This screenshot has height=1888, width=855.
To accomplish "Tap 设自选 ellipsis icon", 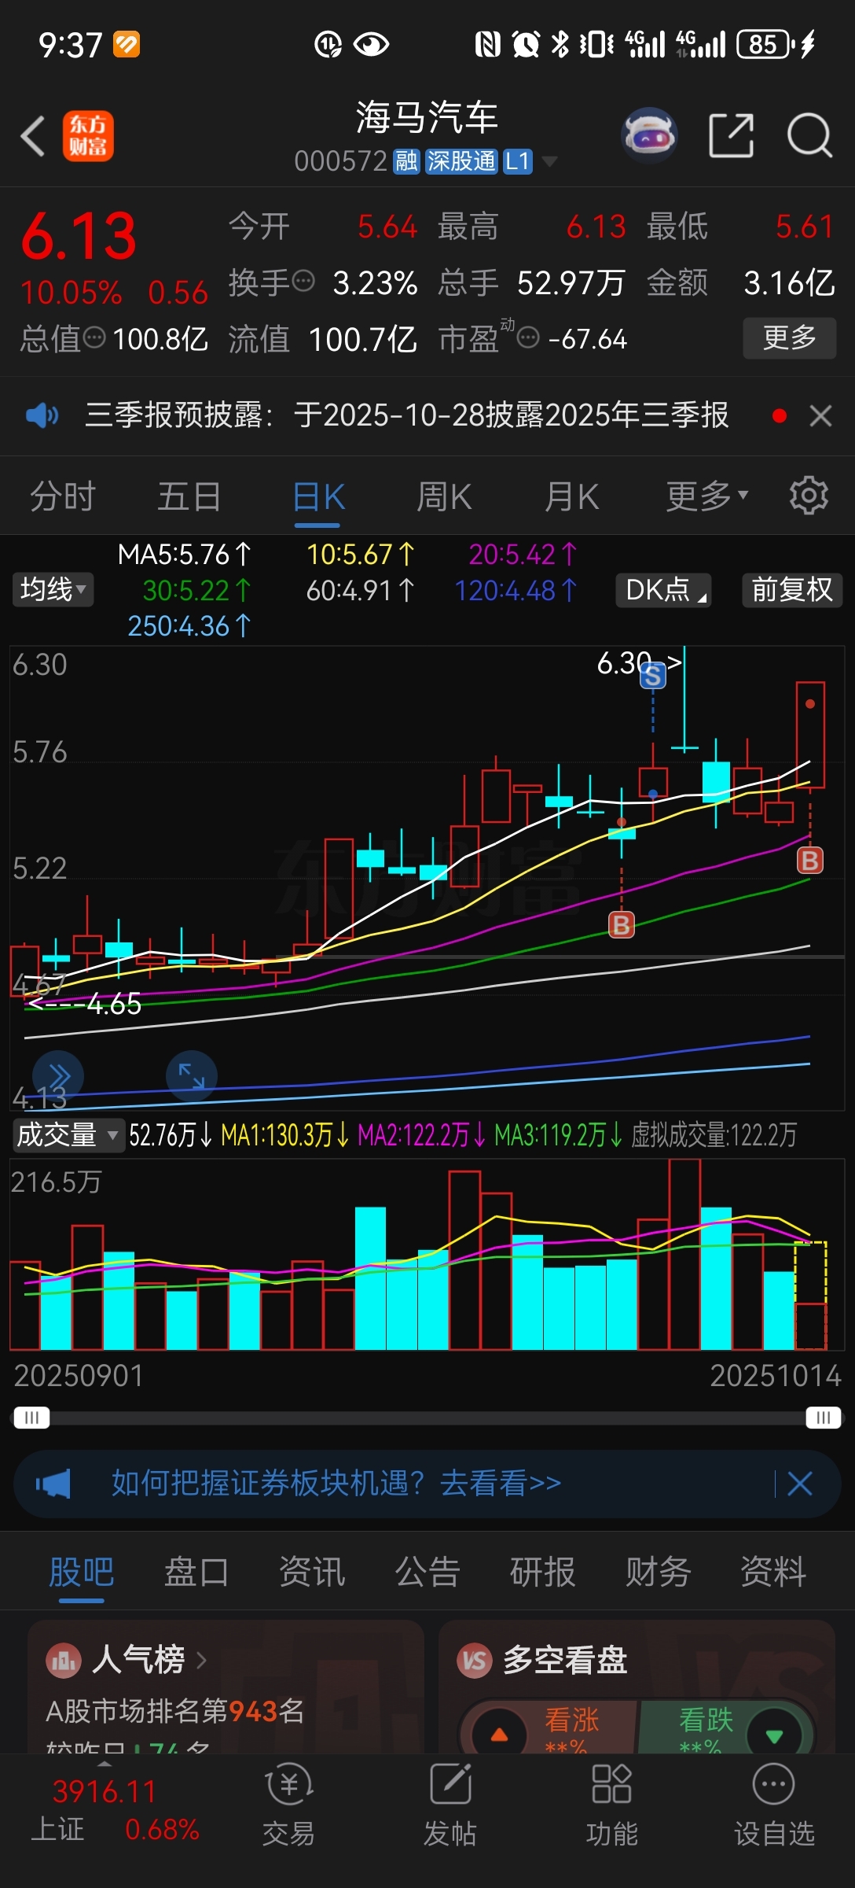I will (x=773, y=1784).
